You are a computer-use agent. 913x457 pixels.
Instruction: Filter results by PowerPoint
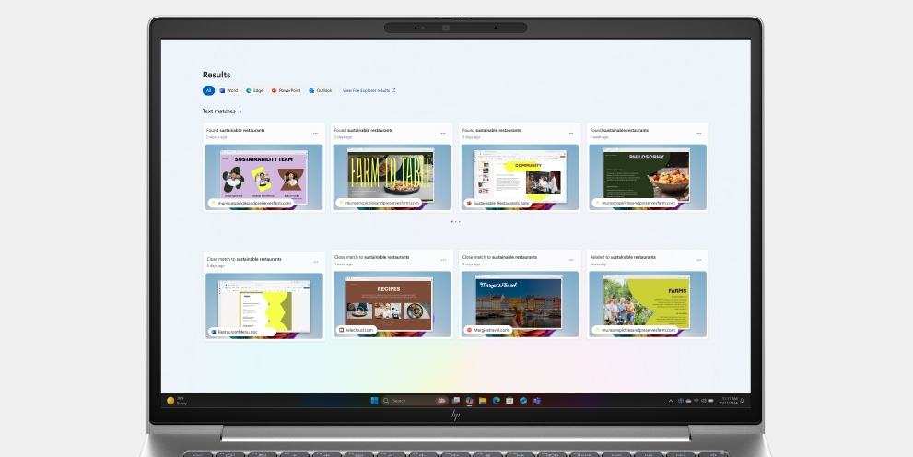click(x=286, y=91)
